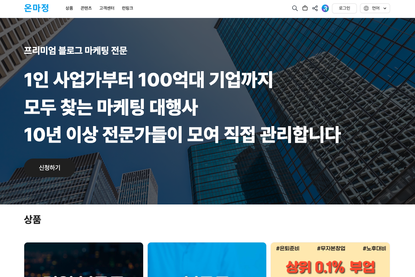Select 런링크 in the top navigation
Screen dimensions: 415x277
pos(127,8)
